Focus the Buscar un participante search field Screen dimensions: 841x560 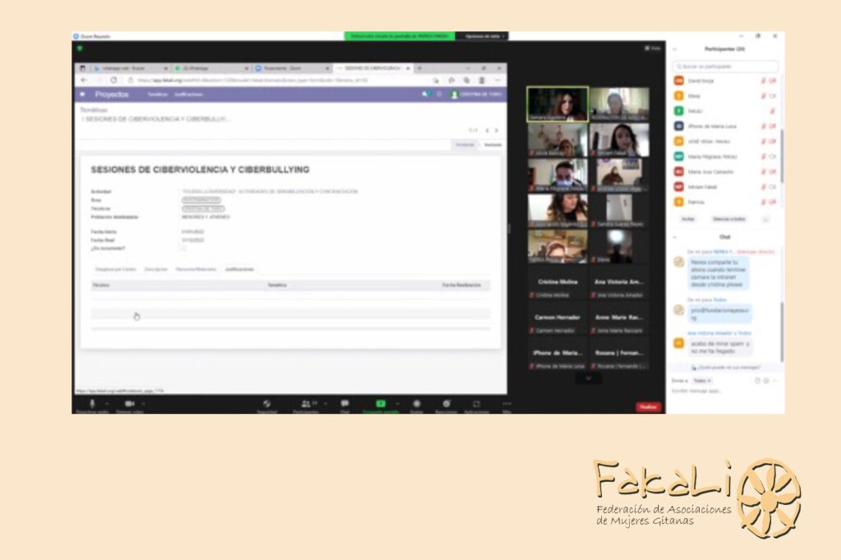coord(725,67)
